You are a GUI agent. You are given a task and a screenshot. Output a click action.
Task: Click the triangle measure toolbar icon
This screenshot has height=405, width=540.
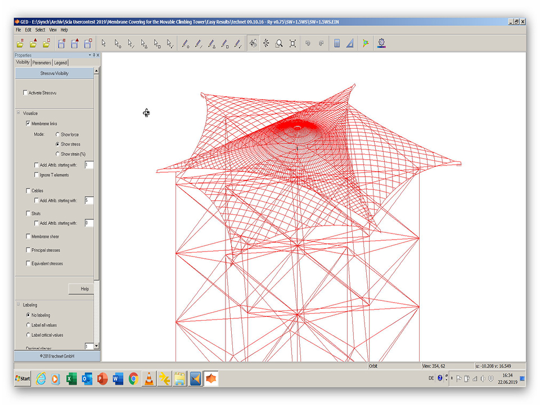(349, 43)
